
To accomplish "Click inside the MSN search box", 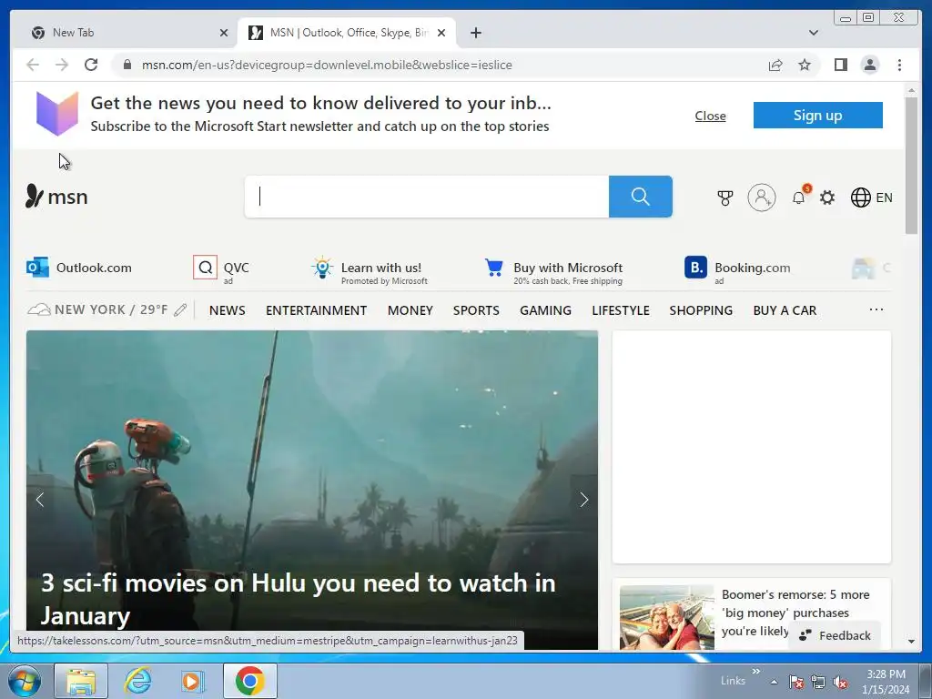I will tap(427, 197).
